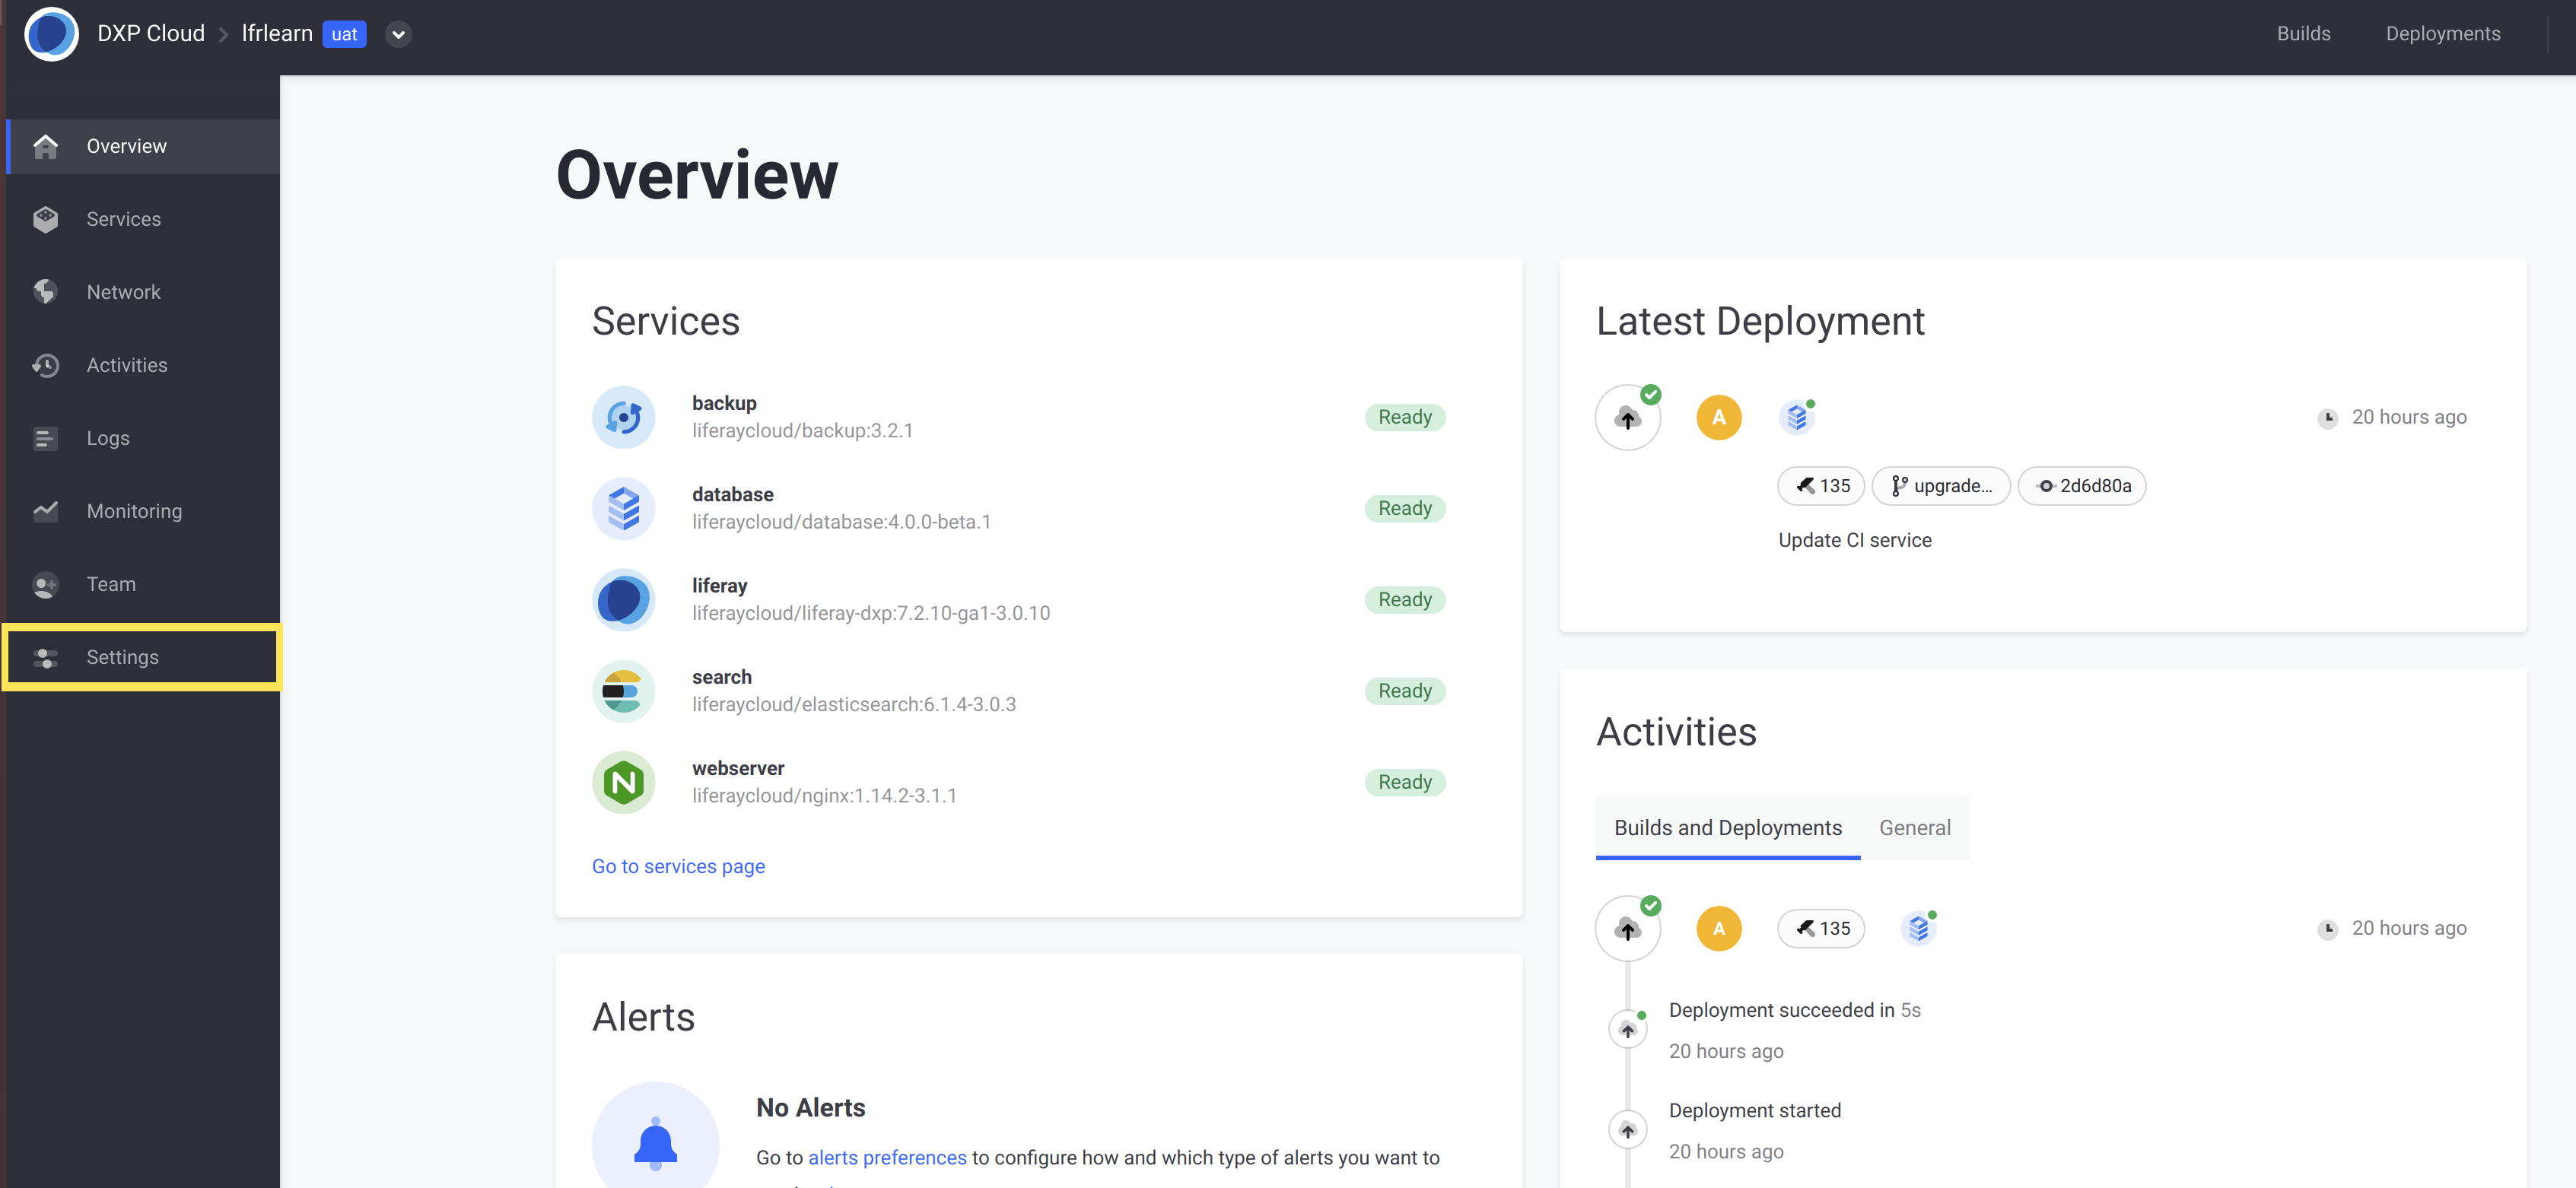Viewport: 2576px width, 1188px height.
Task: Click the upgrade deployment tag button
Action: click(1944, 484)
